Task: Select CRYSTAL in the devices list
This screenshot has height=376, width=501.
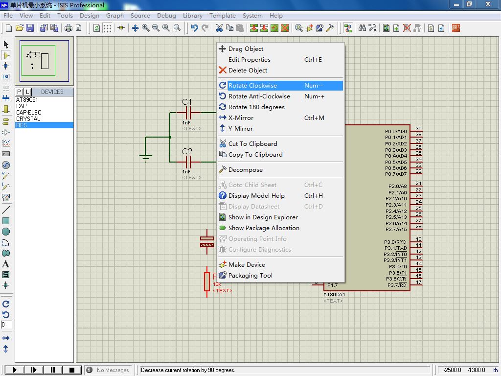Action: [x=28, y=119]
